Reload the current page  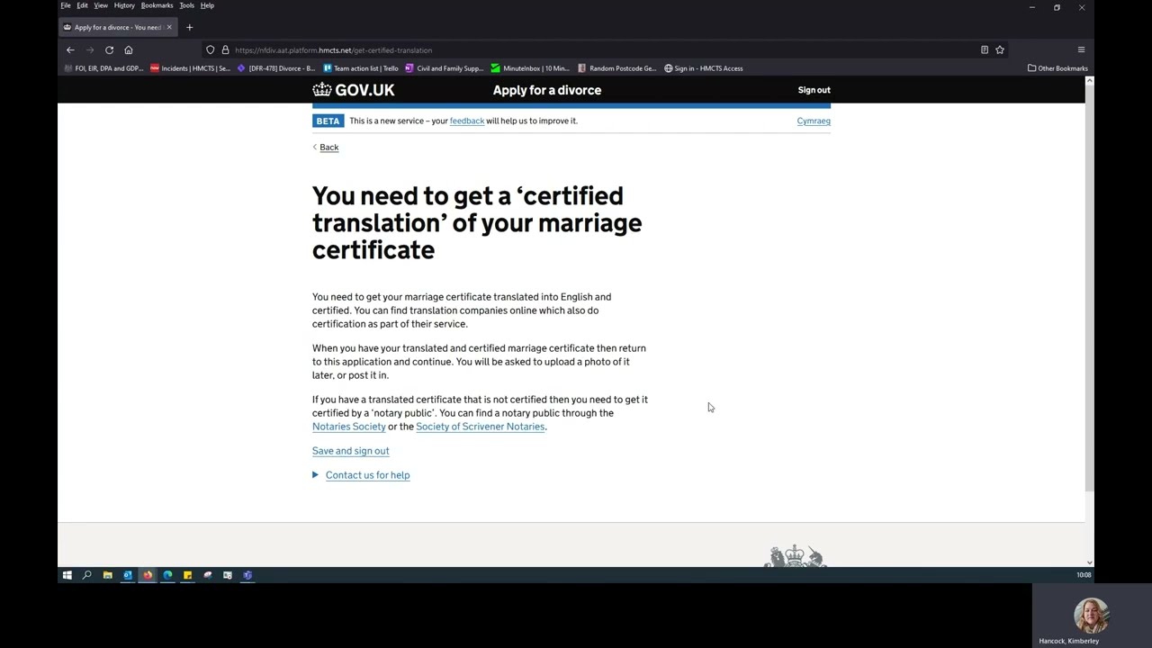109,50
